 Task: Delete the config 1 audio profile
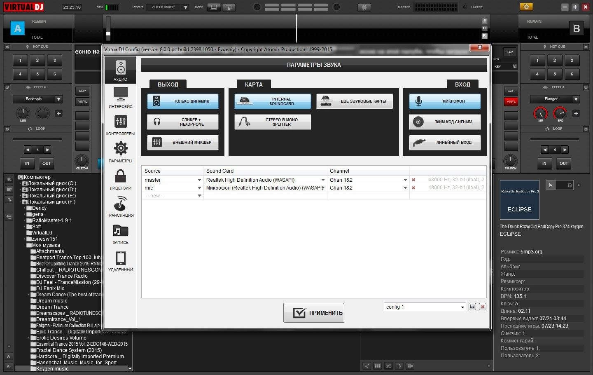coord(483,307)
